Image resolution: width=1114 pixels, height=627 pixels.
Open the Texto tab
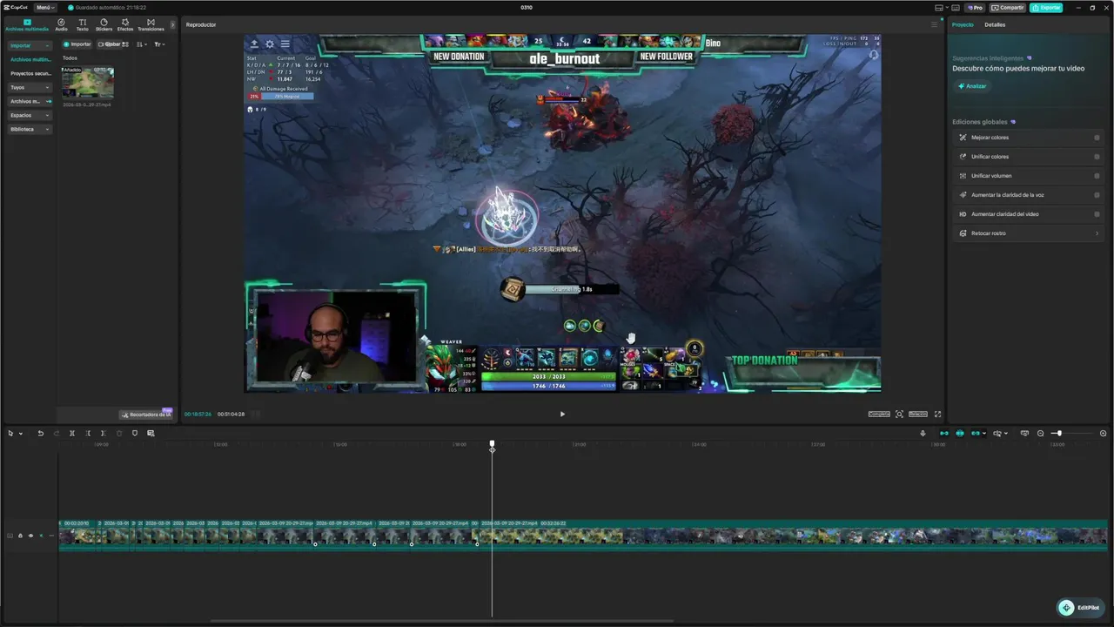coord(82,24)
